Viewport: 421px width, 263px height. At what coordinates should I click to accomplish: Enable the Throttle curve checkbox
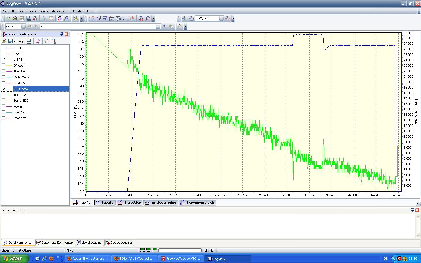(x=4, y=71)
